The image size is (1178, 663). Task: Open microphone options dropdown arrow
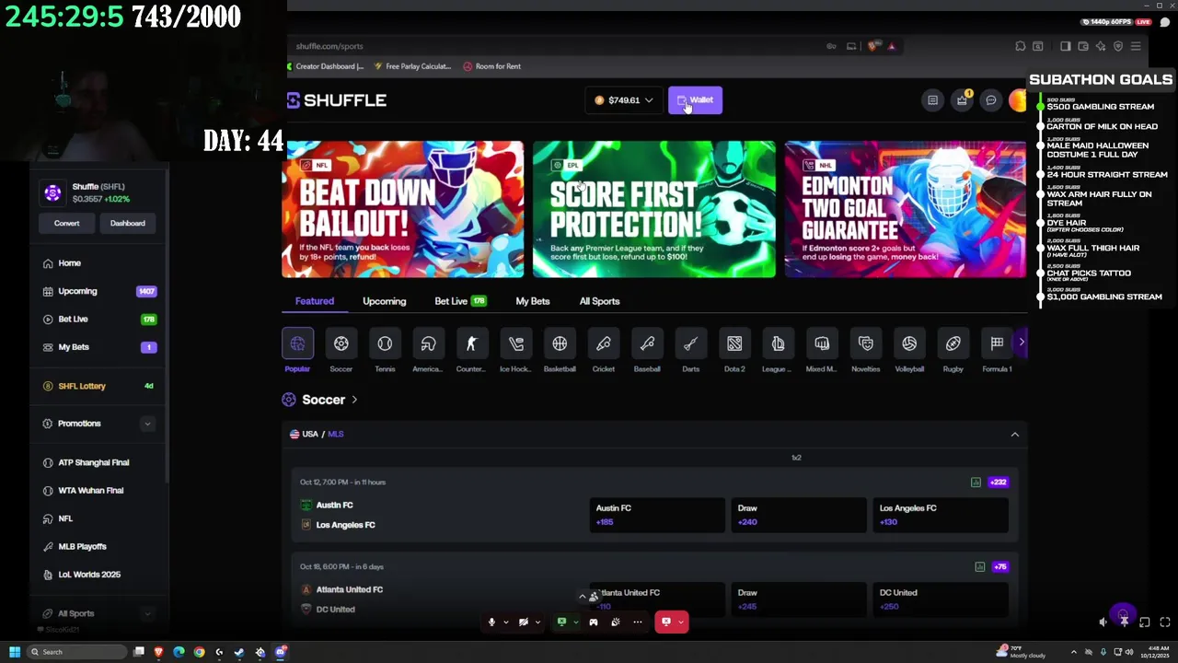(505, 622)
